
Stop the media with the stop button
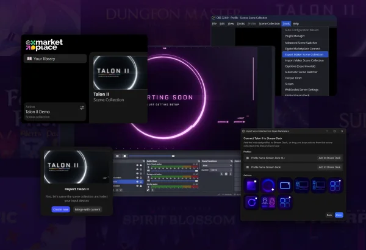pyautogui.click(x=124, y=156)
